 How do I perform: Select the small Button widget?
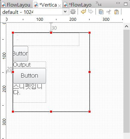point(21,53)
